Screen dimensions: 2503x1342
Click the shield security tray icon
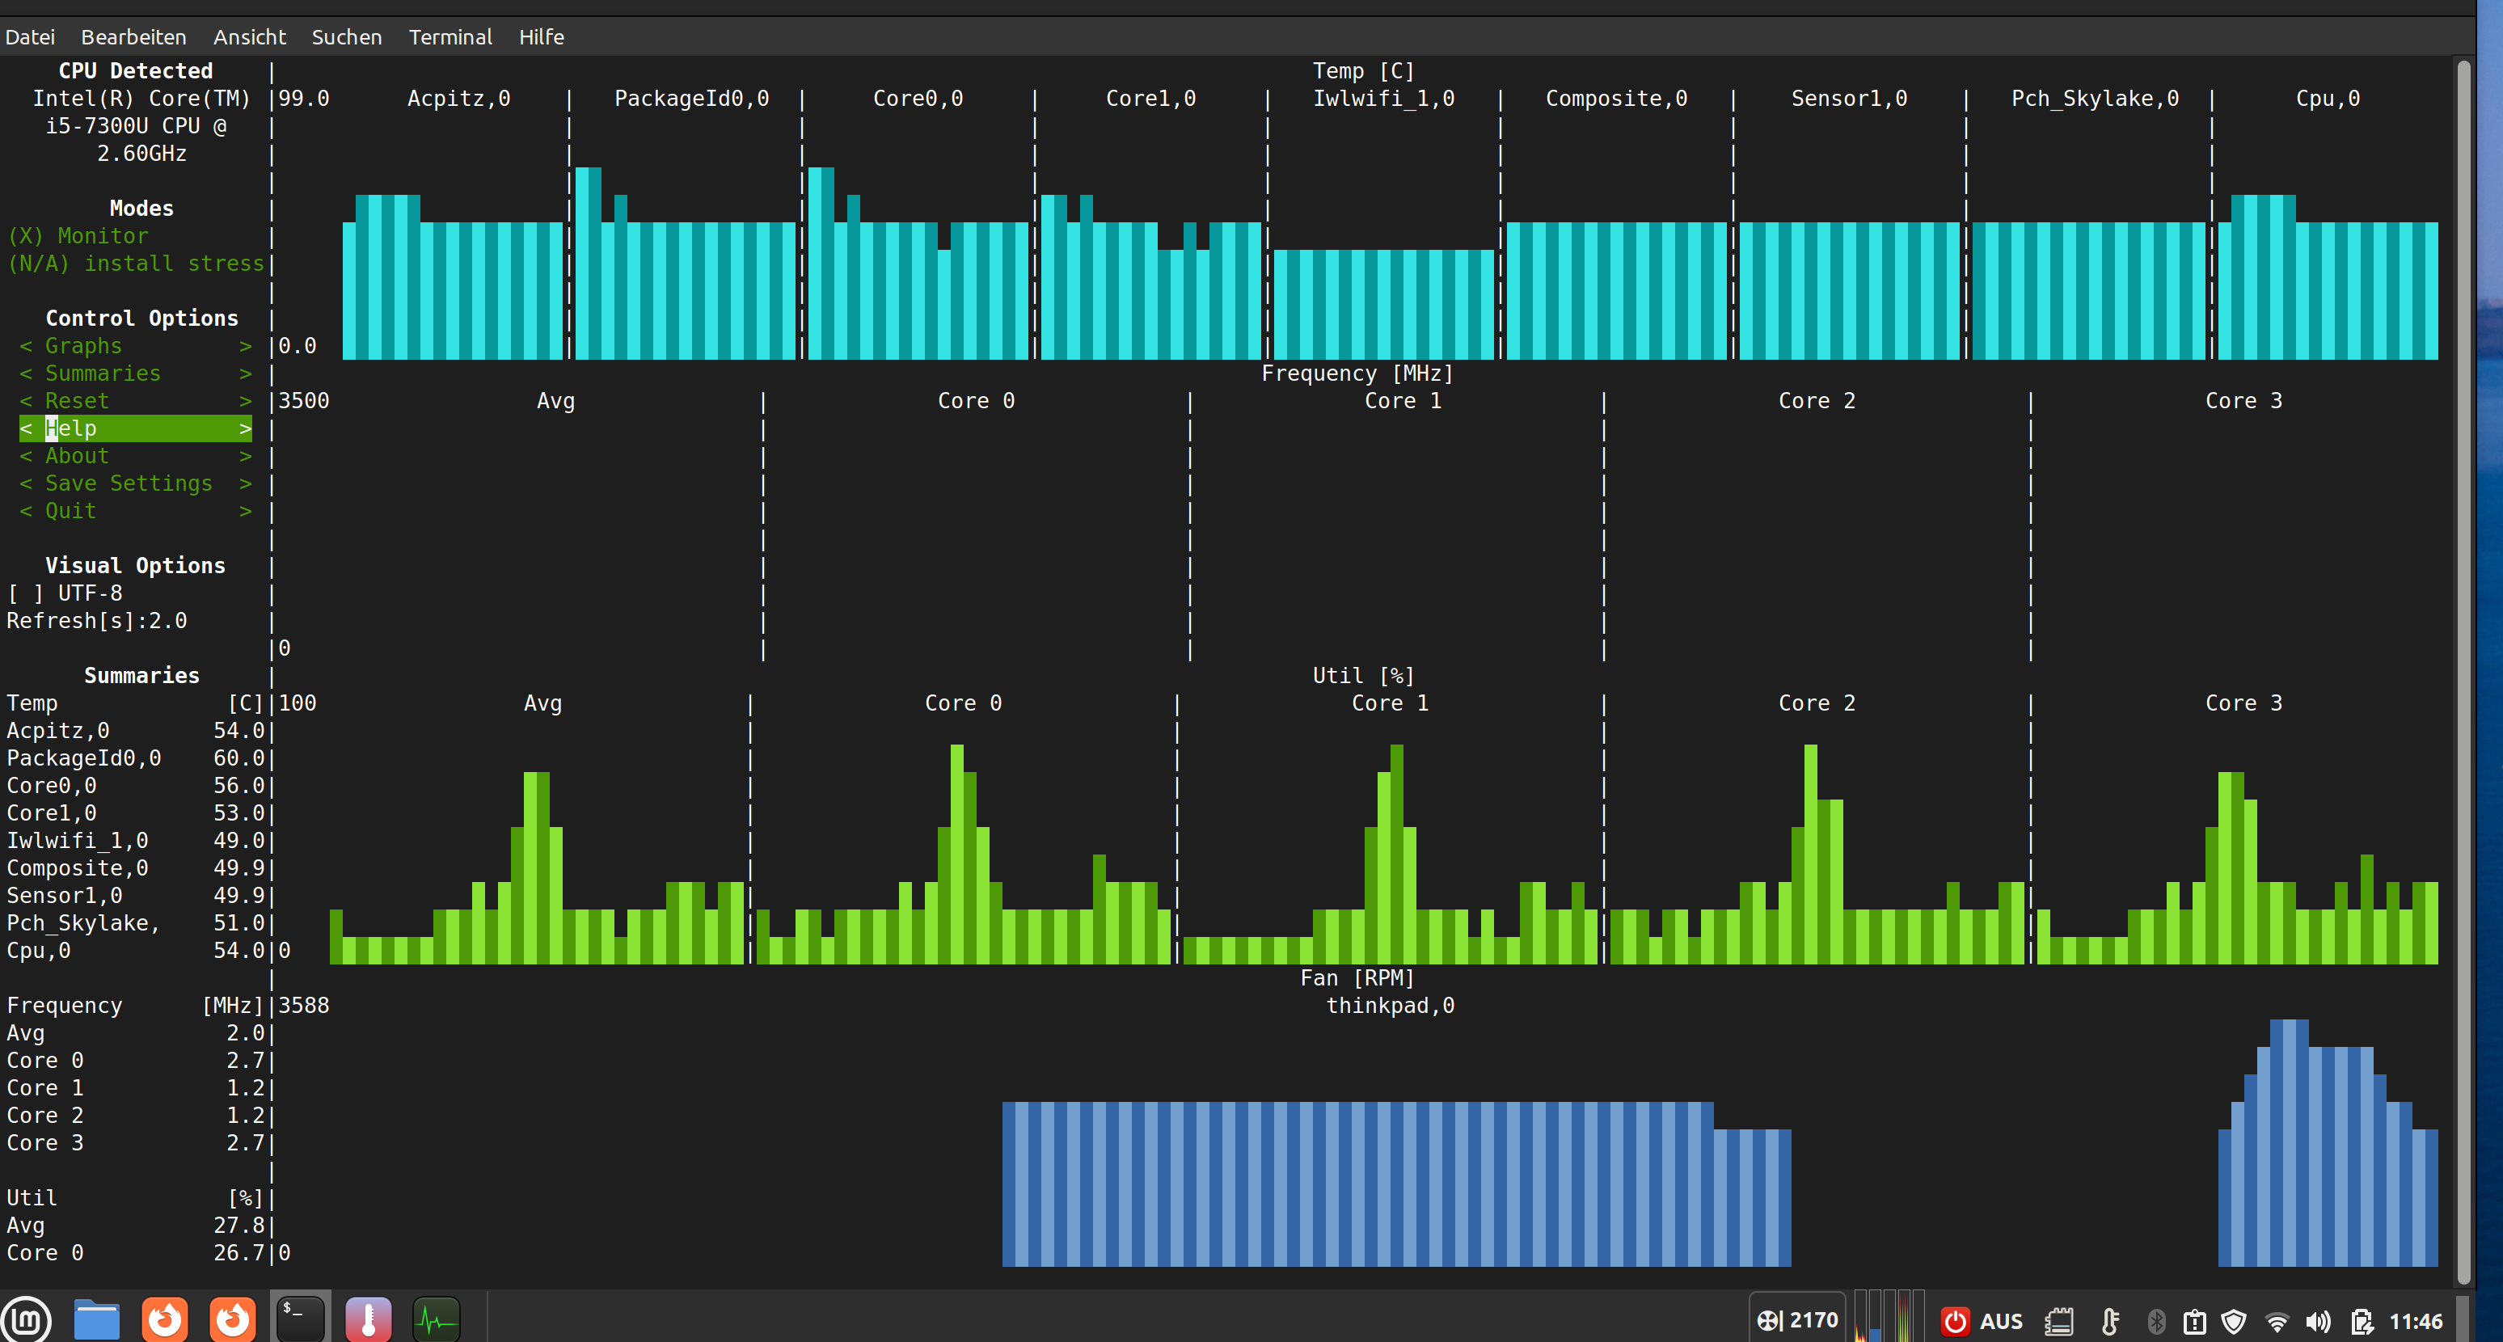pos(2234,1322)
